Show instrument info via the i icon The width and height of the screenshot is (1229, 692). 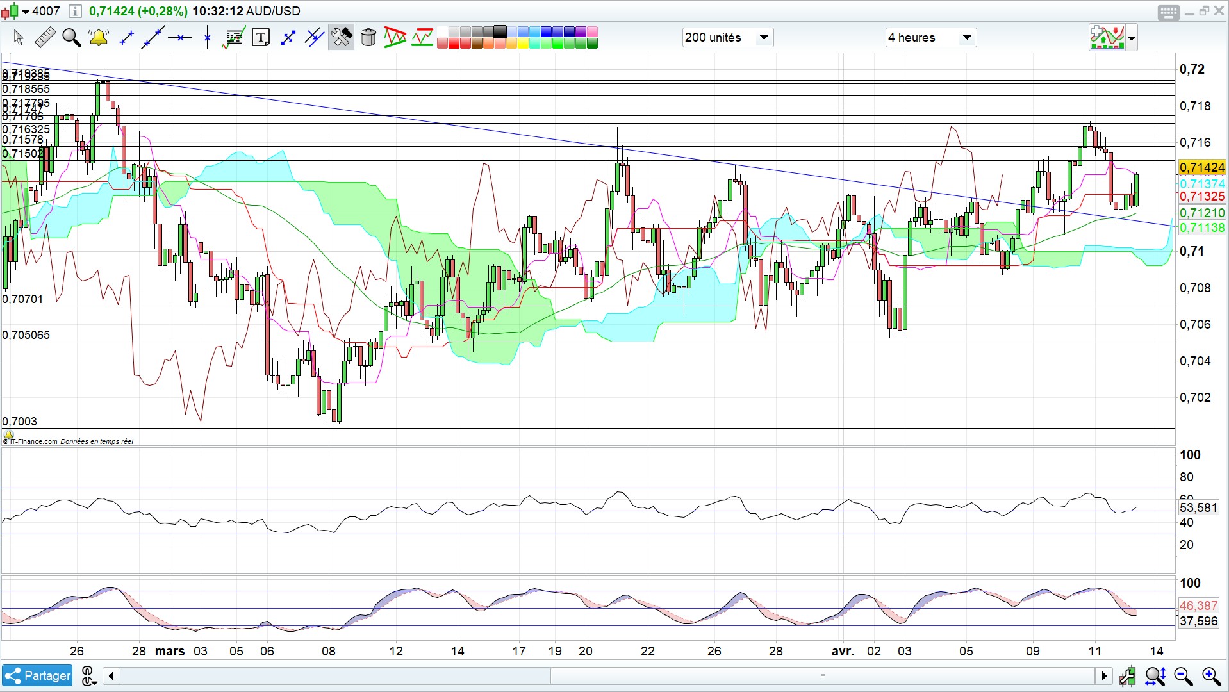click(74, 11)
